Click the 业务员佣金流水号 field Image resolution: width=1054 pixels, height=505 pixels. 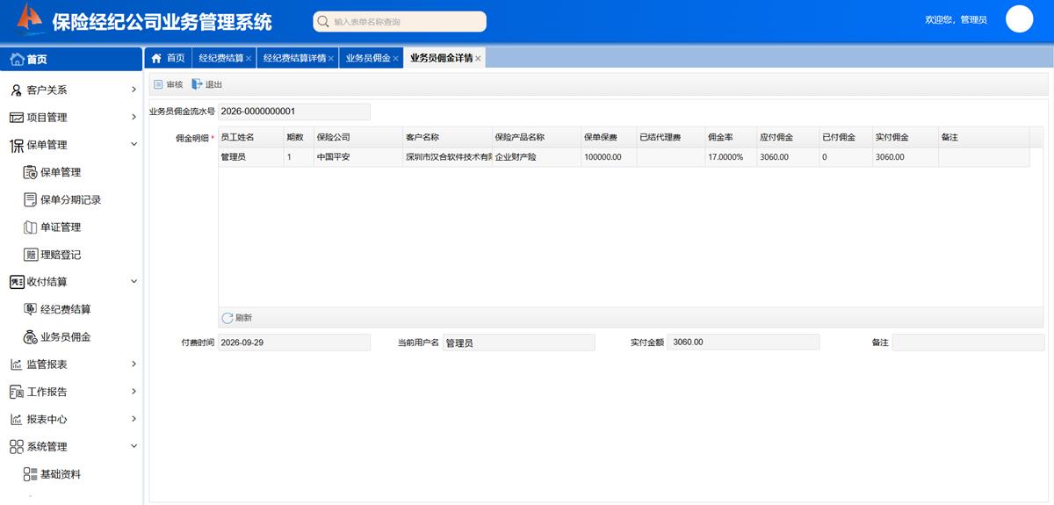click(x=293, y=112)
